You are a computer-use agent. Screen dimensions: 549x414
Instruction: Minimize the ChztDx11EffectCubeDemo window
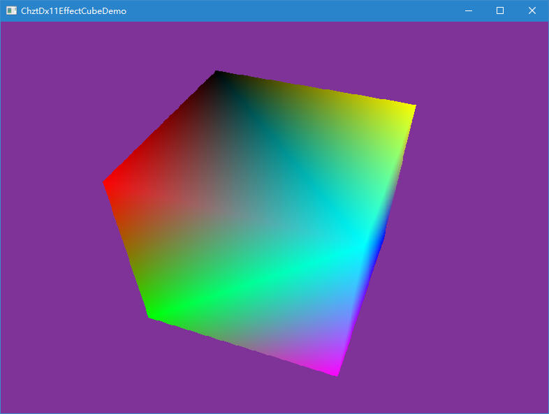(468, 10)
